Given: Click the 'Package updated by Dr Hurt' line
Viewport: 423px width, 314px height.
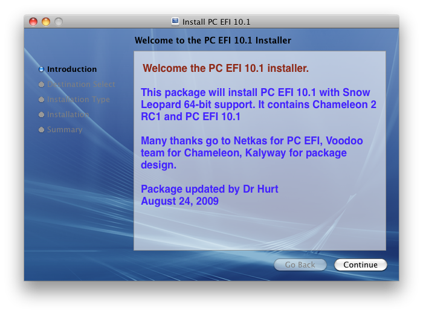Looking at the screenshot, I should (x=210, y=189).
